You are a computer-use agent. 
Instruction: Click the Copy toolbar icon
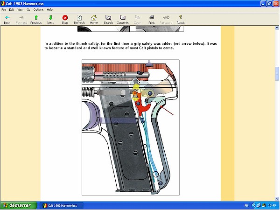(x=137, y=20)
